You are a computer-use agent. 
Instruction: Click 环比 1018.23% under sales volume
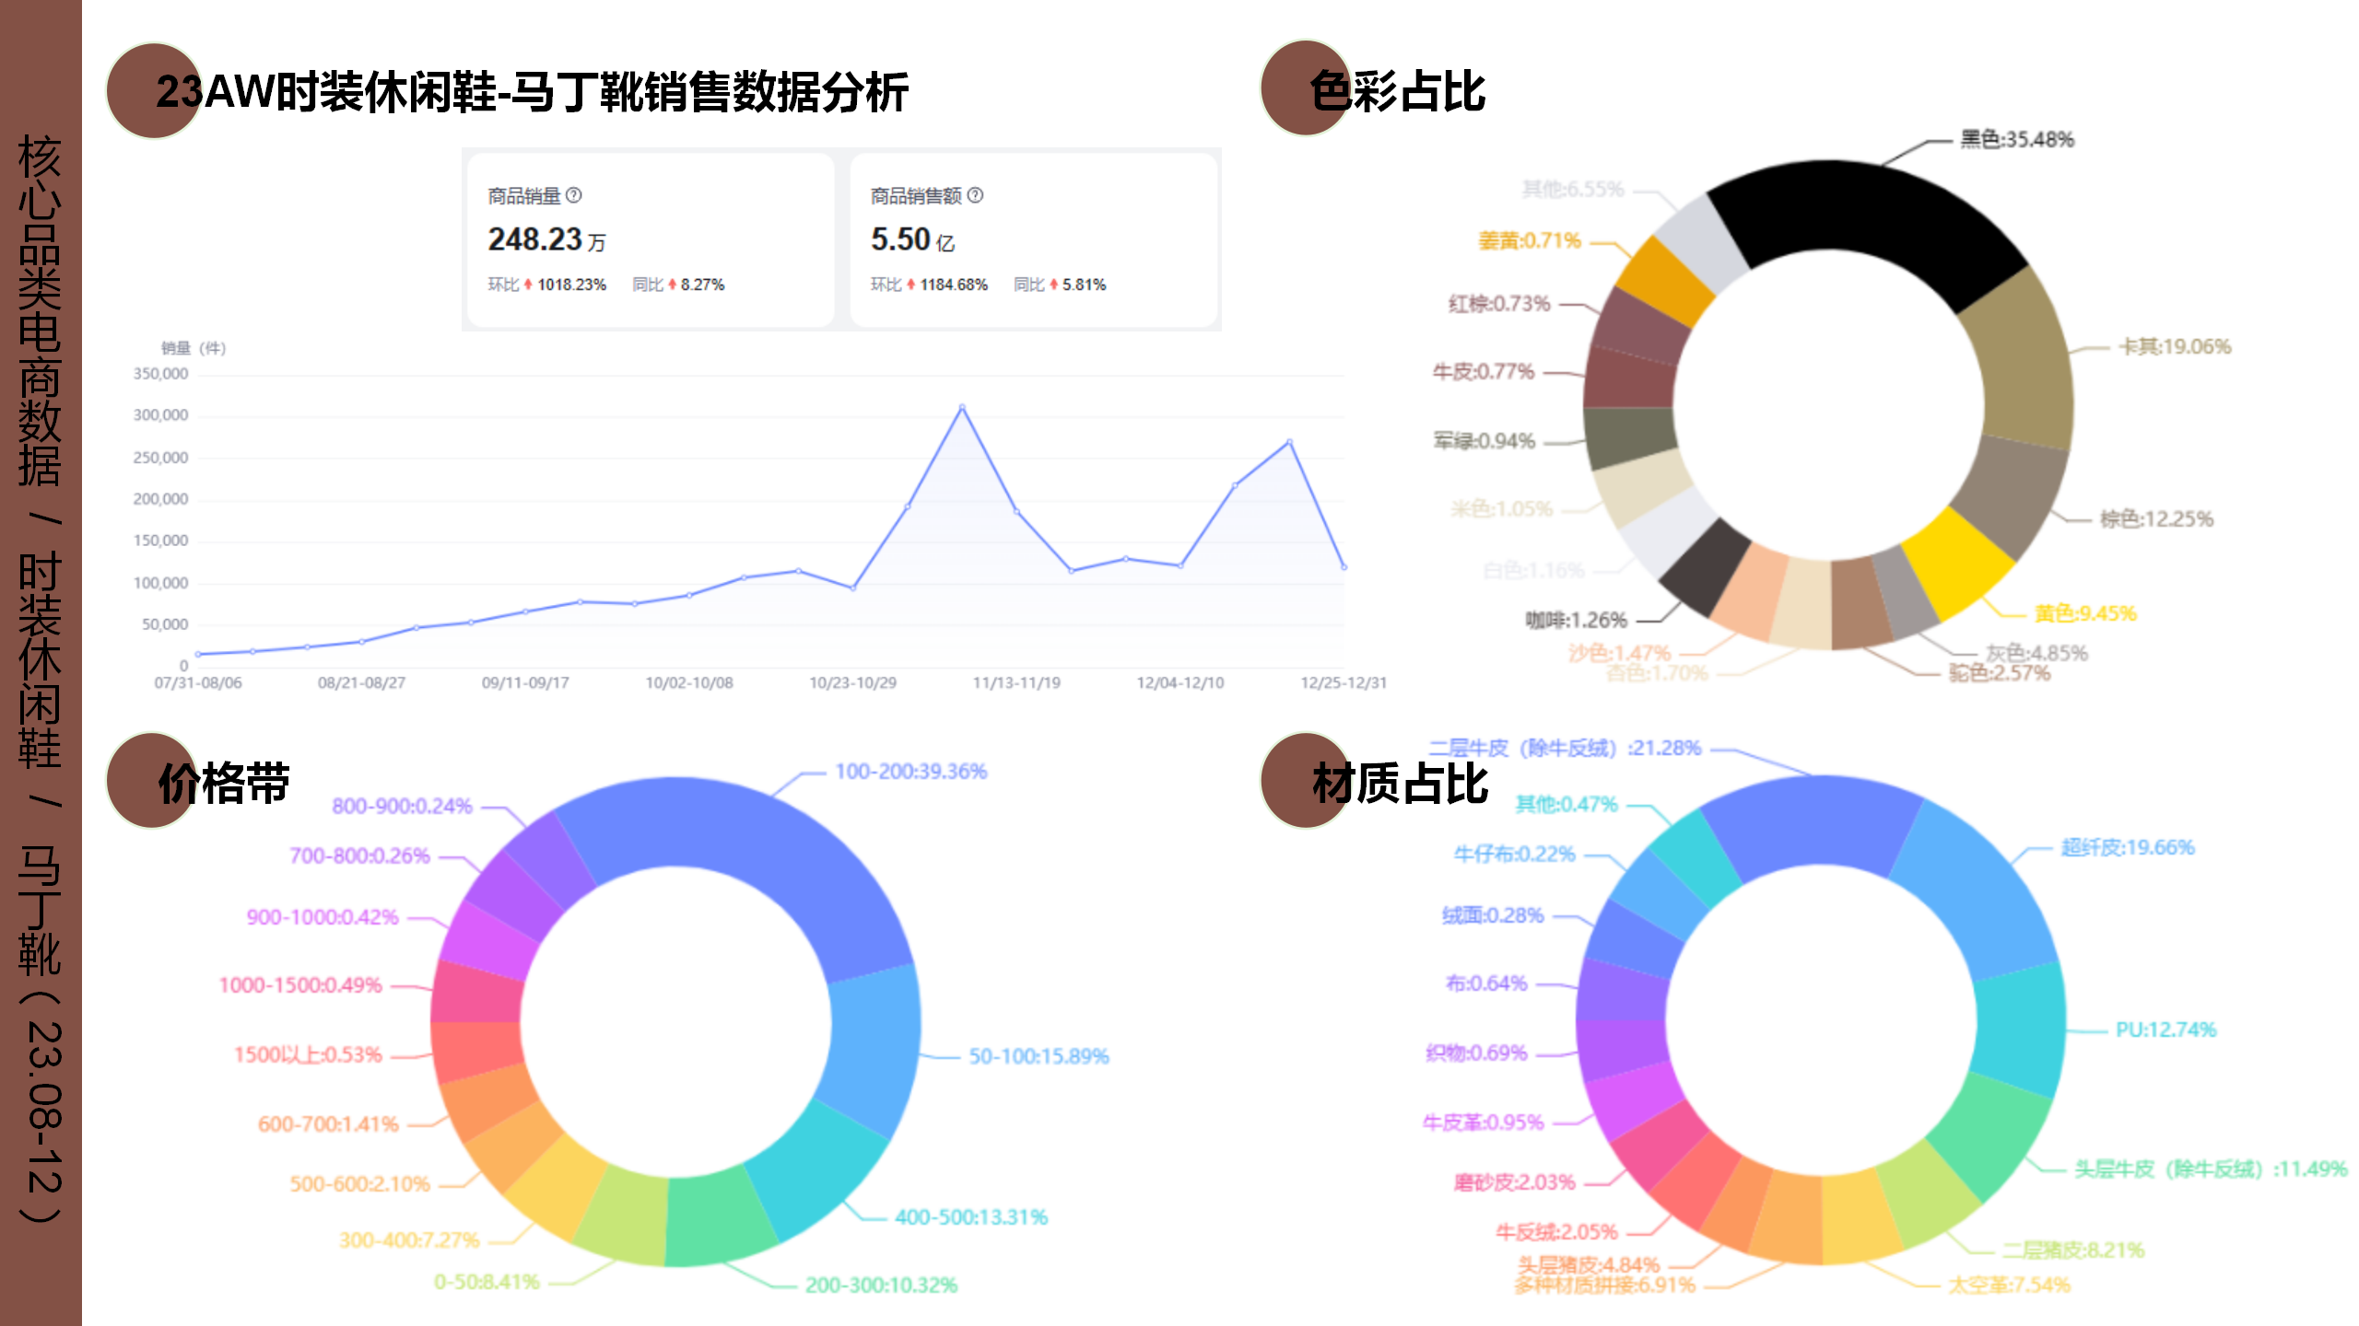point(546,285)
